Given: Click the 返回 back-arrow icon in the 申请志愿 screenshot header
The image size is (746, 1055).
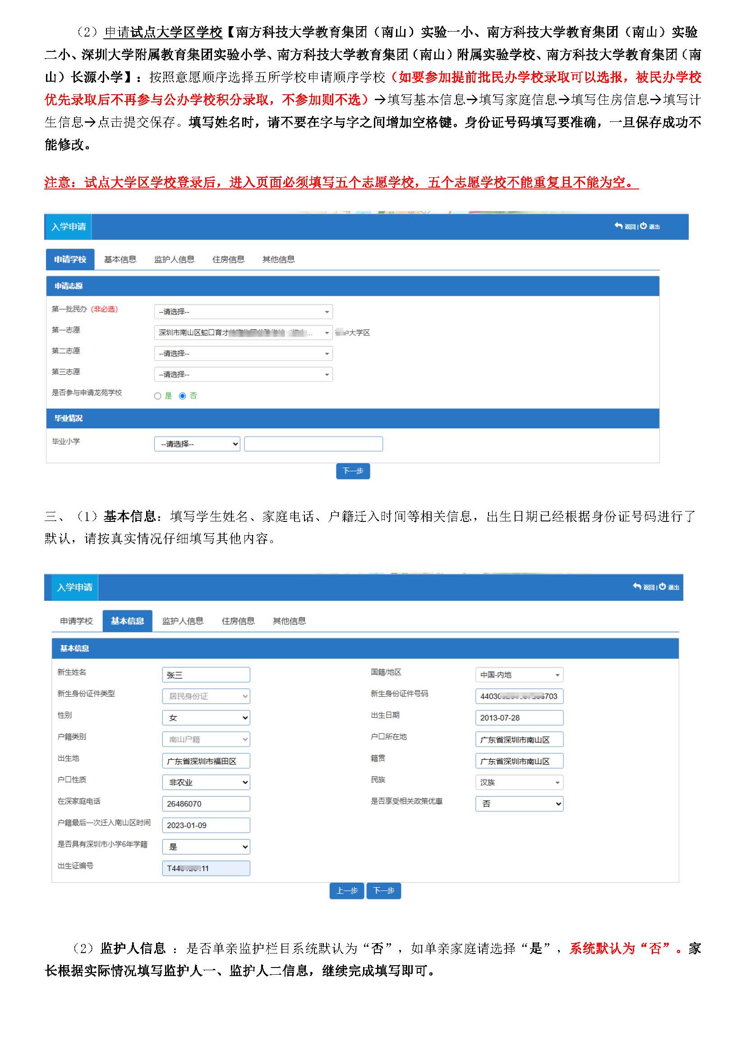Looking at the screenshot, I should pos(618,226).
